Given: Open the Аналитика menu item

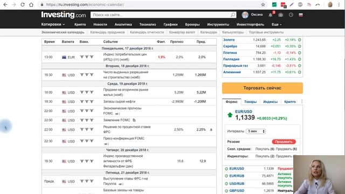Looking at the screenshot, I should pyautogui.click(x=123, y=24).
